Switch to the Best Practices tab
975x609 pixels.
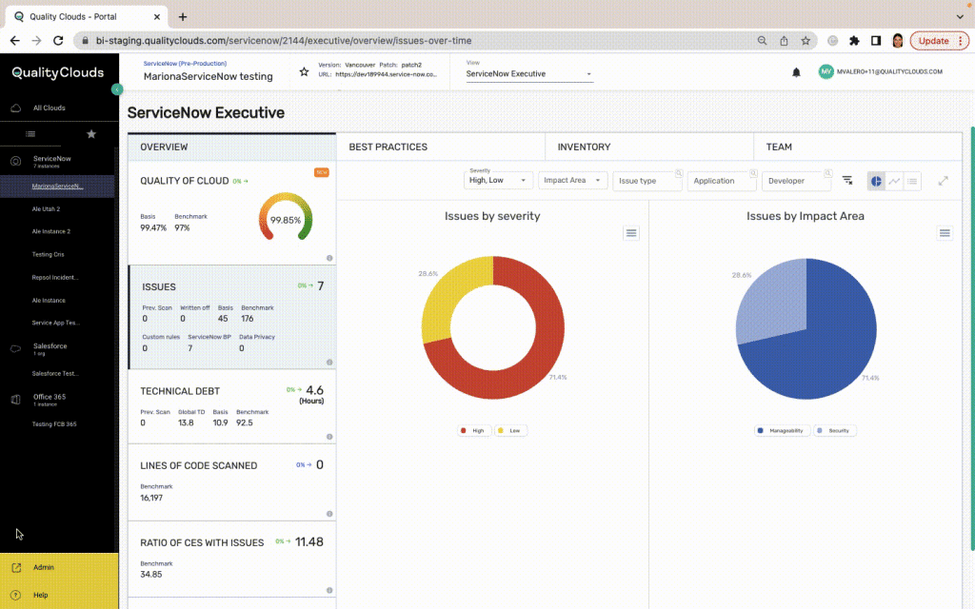388,147
